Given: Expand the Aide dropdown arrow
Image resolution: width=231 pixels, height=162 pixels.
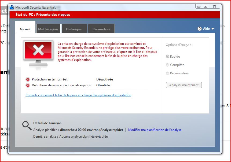Looking at the screenshot, I should pos(212,29).
